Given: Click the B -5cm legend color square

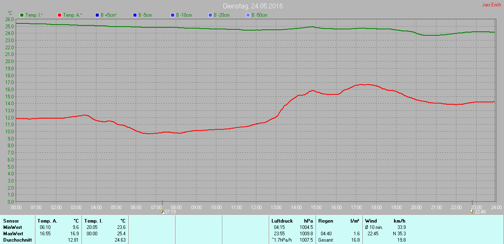Looking at the screenshot, I should 135,15.
